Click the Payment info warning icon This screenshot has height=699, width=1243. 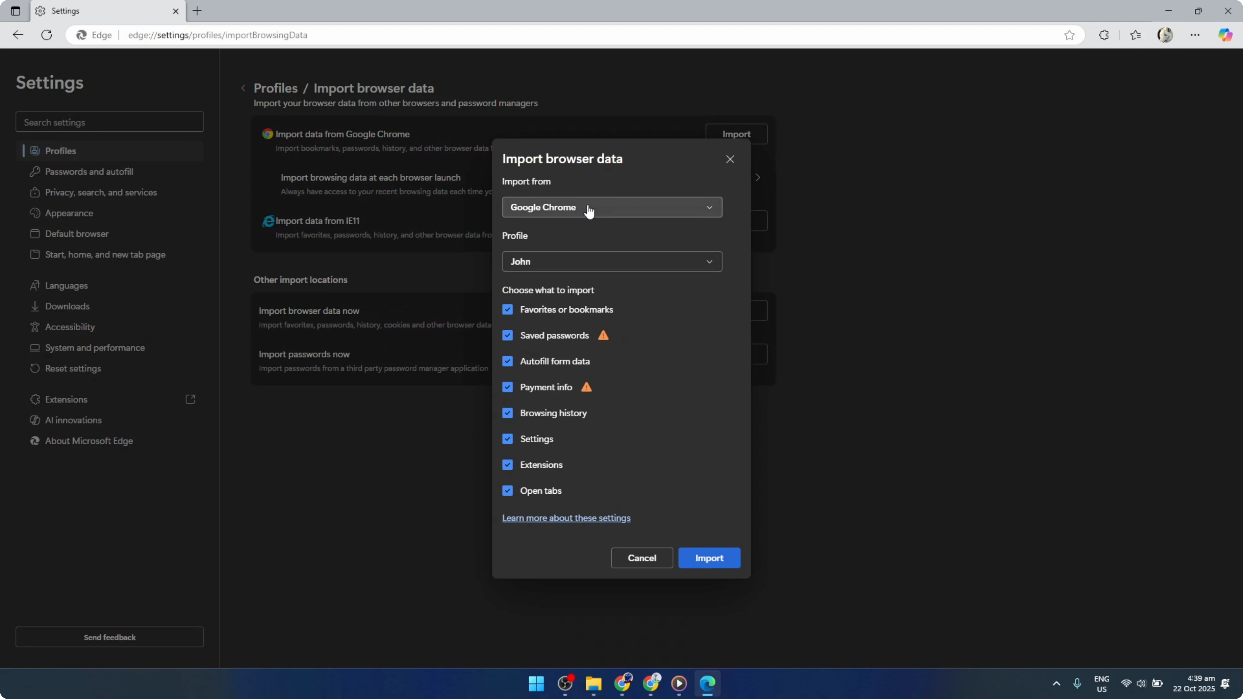click(x=586, y=387)
